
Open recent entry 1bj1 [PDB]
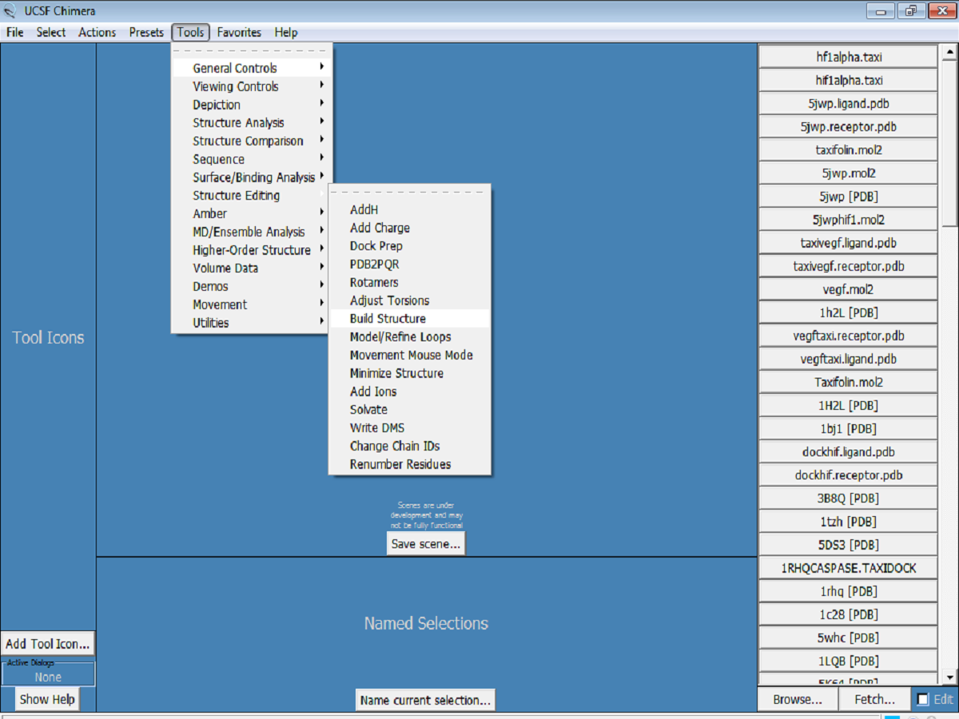[848, 428]
